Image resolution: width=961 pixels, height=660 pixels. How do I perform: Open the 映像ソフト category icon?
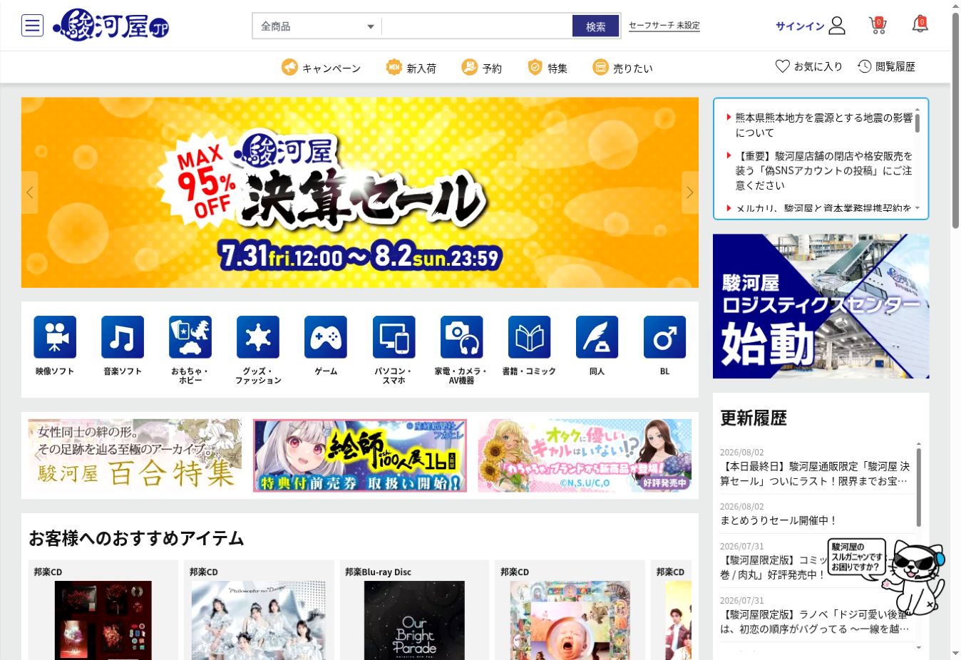[55, 337]
